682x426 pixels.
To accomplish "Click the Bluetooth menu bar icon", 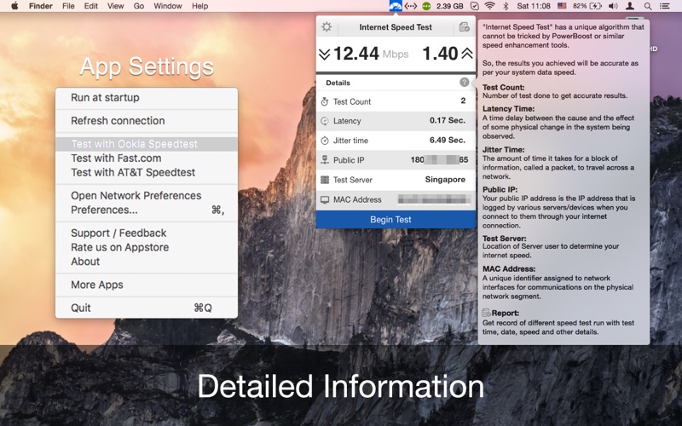I will click(505, 7).
